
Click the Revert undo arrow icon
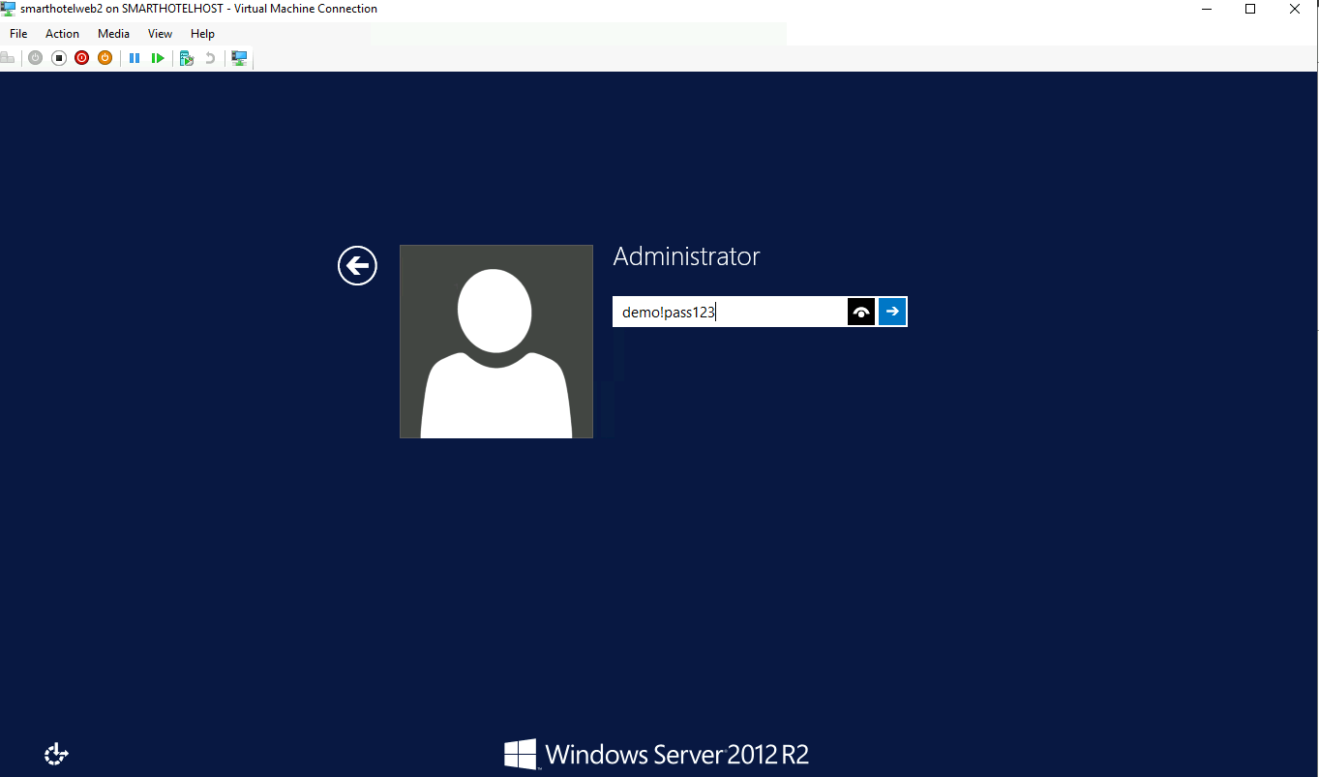[210, 58]
